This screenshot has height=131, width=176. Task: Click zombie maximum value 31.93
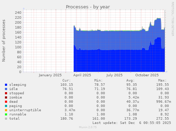[164, 97]
